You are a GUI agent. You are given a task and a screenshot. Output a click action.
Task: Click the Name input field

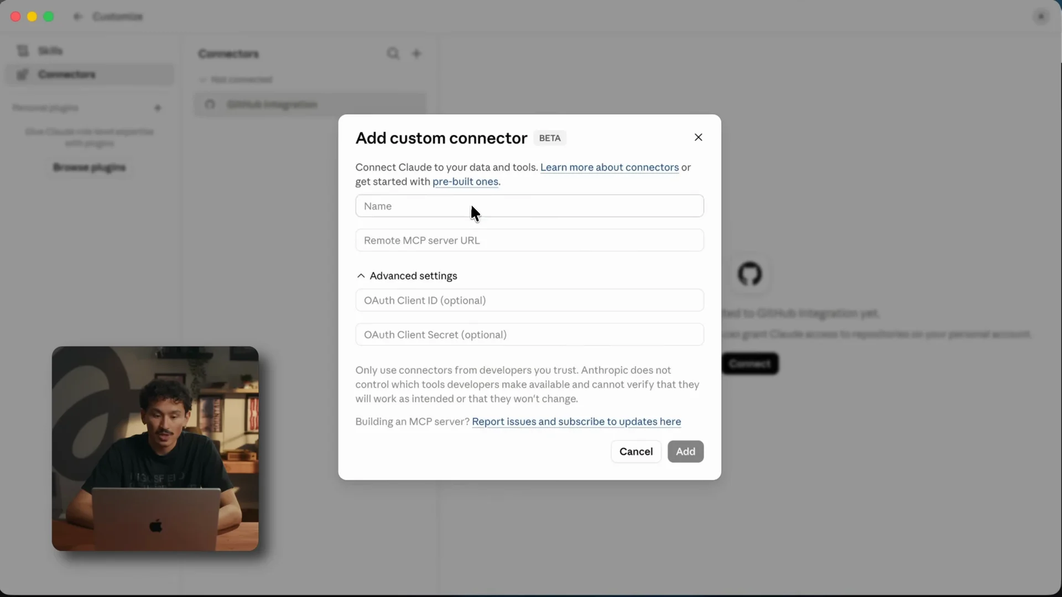click(529, 206)
